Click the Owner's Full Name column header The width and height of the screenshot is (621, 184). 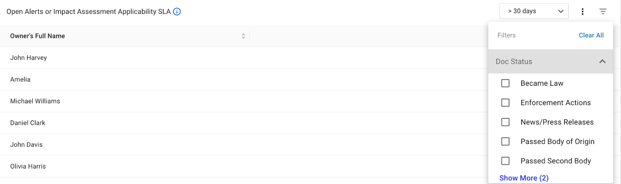(38, 36)
